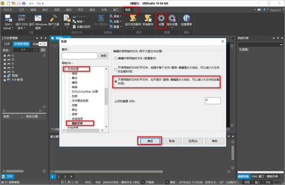Click the Cancel button in Configuration dialog
The image size is (285, 185).
pos(171,141)
